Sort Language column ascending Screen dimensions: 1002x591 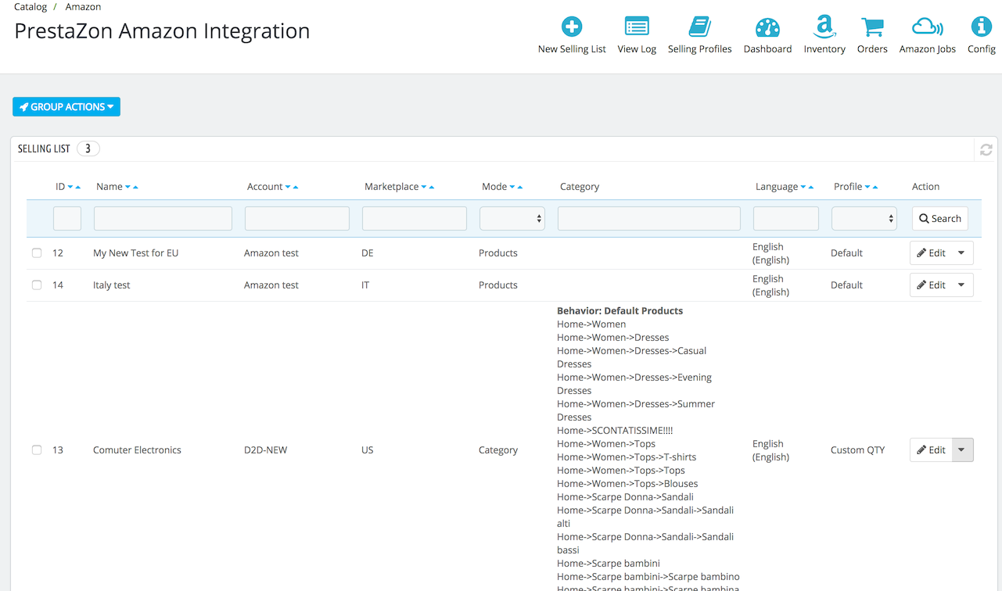811,187
